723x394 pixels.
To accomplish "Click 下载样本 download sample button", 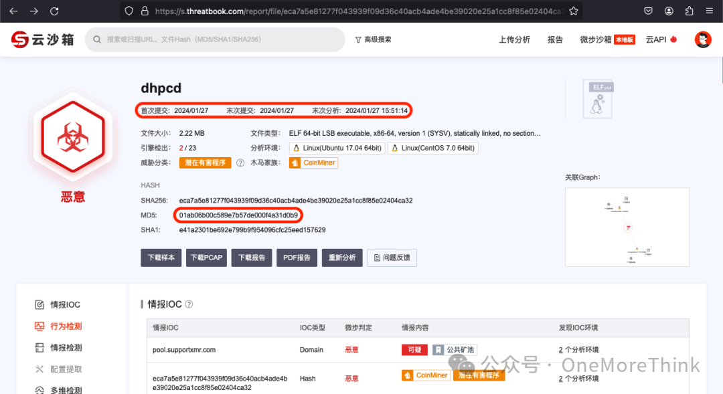I will click(161, 258).
